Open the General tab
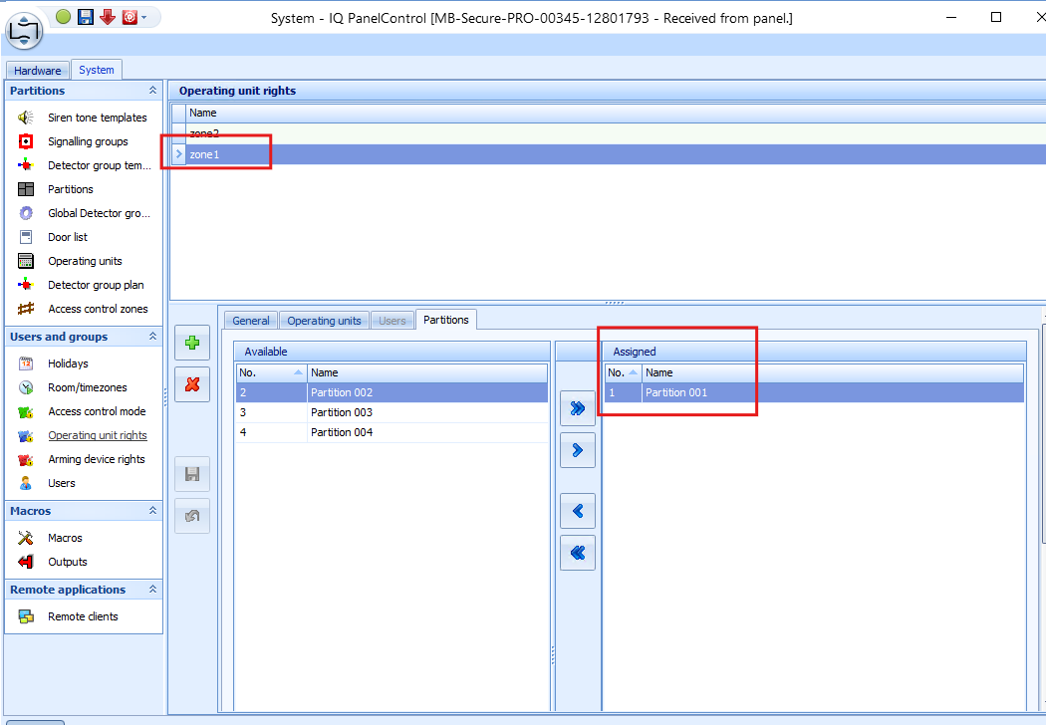1046x725 pixels. pos(251,320)
